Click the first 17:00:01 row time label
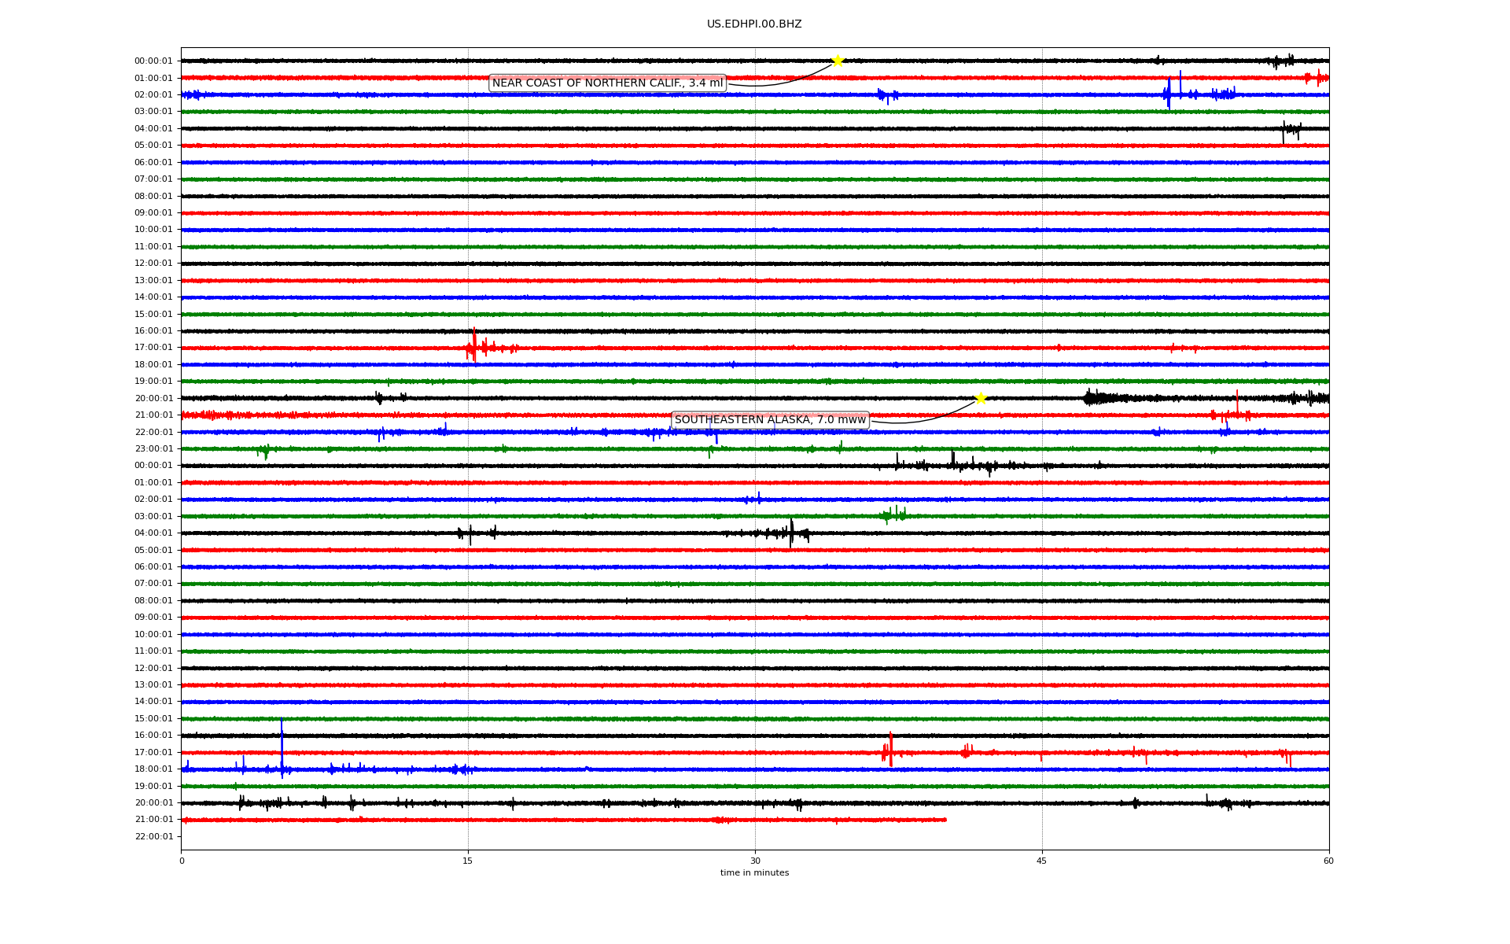Screen dimensions: 1510x944 [x=153, y=348]
